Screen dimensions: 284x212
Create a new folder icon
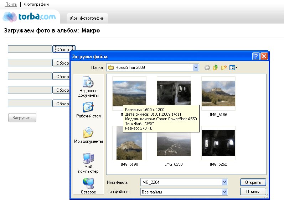(224, 67)
